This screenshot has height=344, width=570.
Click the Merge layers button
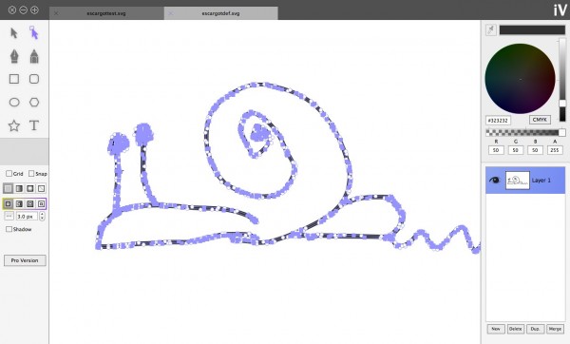pos(555,329)
